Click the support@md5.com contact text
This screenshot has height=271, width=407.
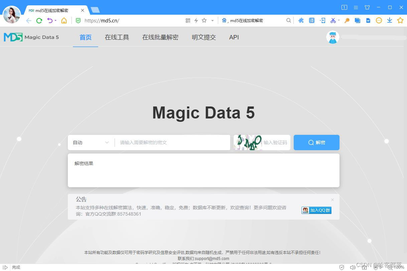pyautogui.click(x=212, y=258)
